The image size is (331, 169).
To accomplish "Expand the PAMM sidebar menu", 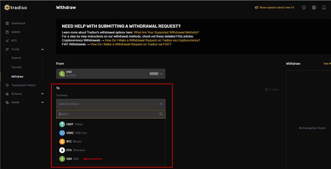I will coord(42,102).
